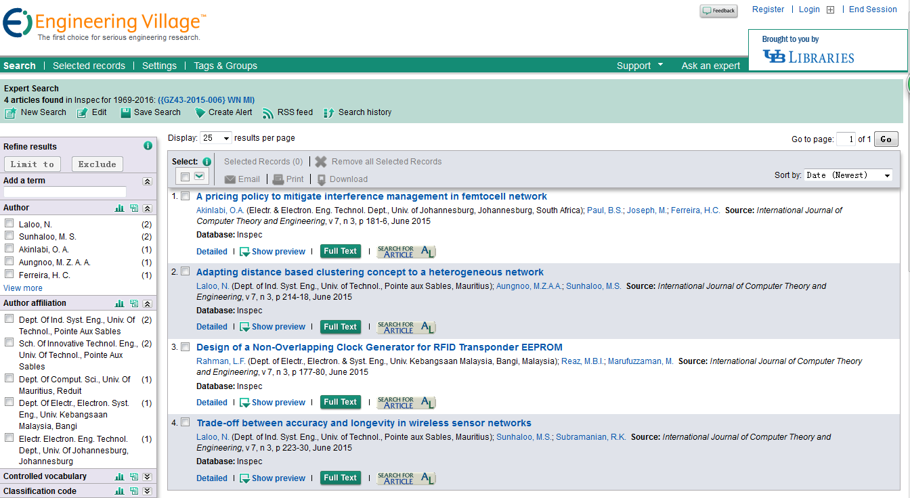Check the Akinlabi, O. A. author checkbox
The width and height of the screenshot is (910, 498).
point(9,249)
